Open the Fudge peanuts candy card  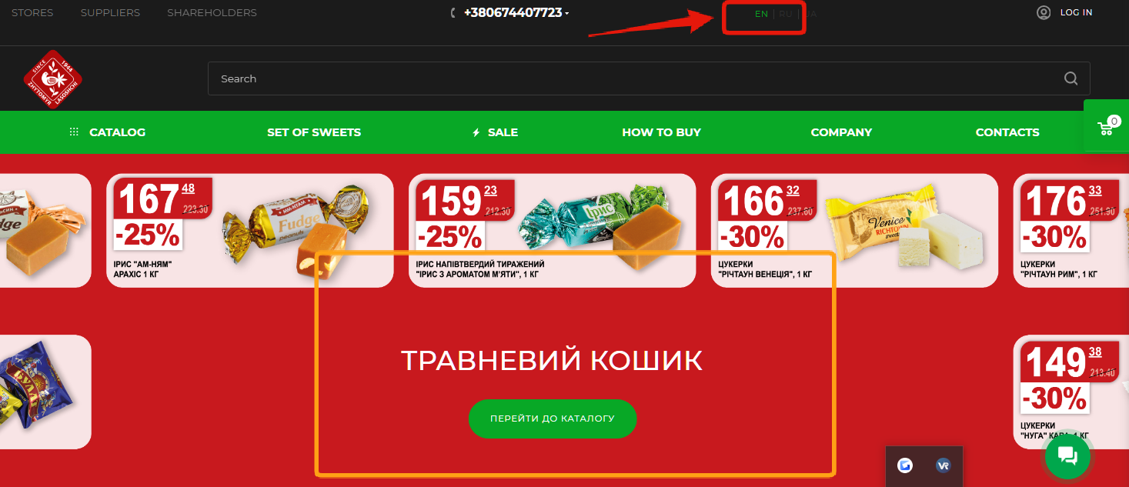[250, 231]
